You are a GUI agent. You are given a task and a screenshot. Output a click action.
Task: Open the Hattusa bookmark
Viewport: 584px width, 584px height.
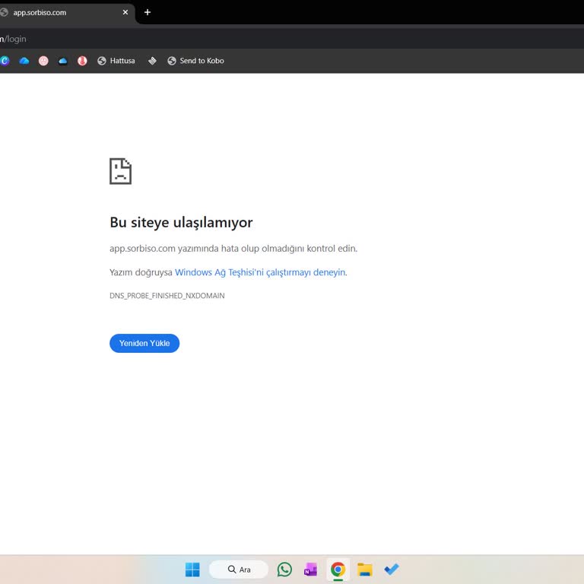pyautogui.click(x=116, y=61)
